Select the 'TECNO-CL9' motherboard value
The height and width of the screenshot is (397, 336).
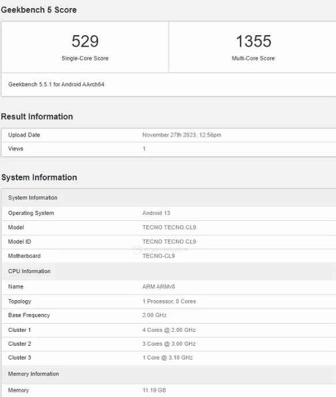point(158,256)
